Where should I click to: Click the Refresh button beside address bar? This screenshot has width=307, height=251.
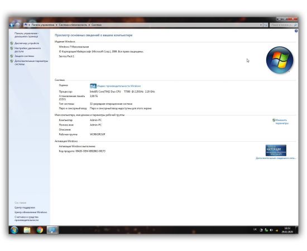266,25
